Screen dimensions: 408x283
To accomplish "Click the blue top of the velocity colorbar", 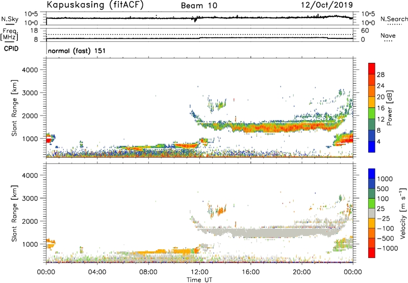I will point(372,174).
